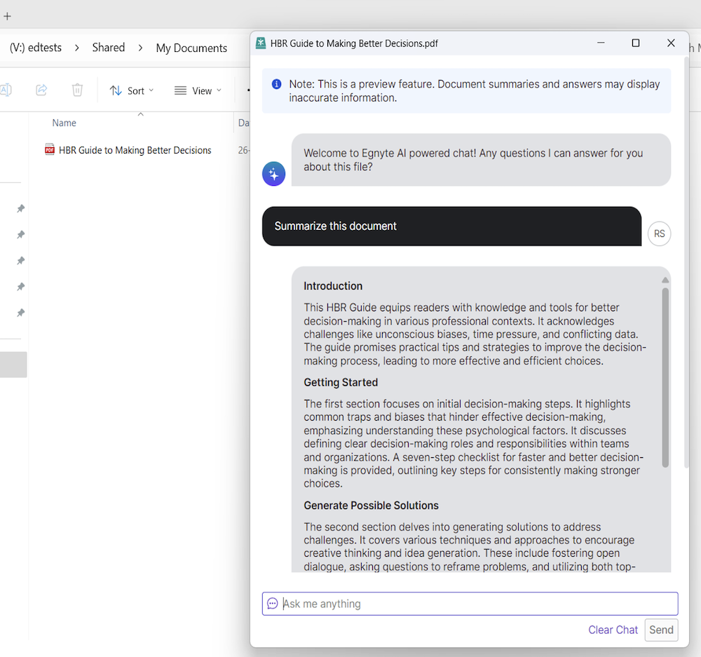Click the summary response scrollbar thumb
Screen dimensions: 701x657
tap(665, 378)
